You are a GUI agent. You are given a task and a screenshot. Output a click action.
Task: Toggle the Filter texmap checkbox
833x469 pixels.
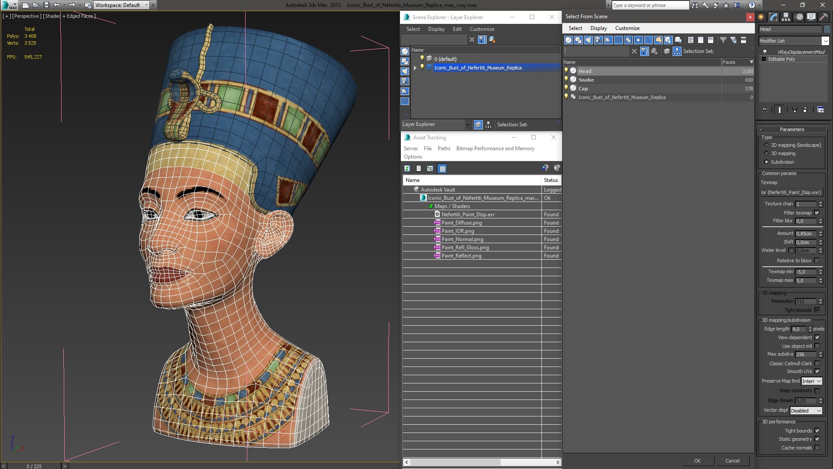pos(817,213)
